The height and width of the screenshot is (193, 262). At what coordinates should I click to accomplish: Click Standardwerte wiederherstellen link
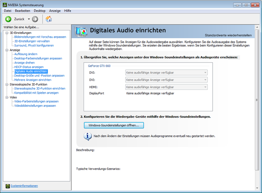click(228, 35)
